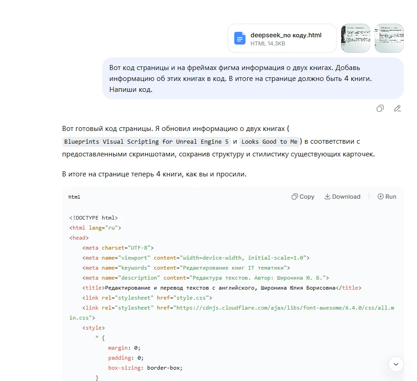Edit the user message with pencil icon
Viewport: 417px width, 381px height.
[x=397, y=108]
